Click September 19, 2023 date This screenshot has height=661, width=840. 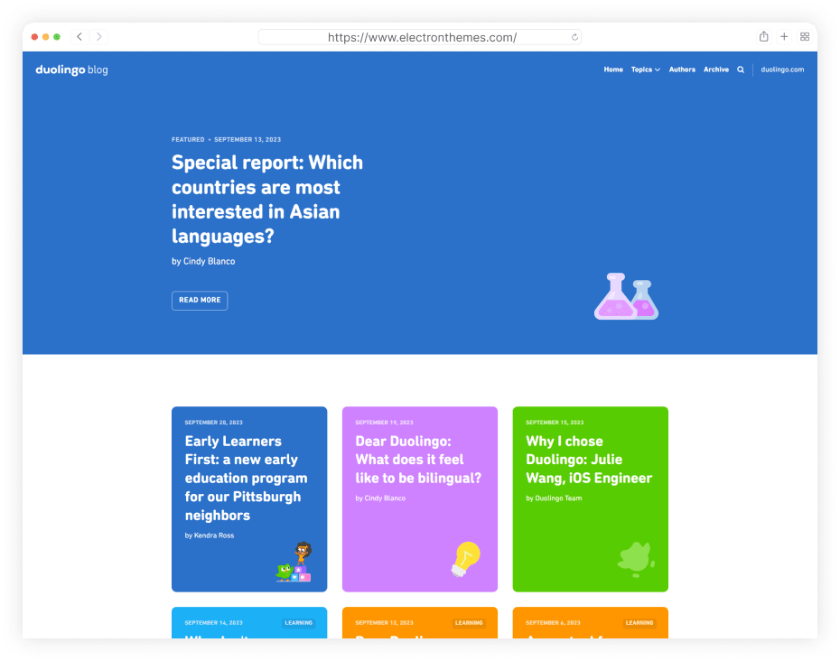click(x=384, y=423)
